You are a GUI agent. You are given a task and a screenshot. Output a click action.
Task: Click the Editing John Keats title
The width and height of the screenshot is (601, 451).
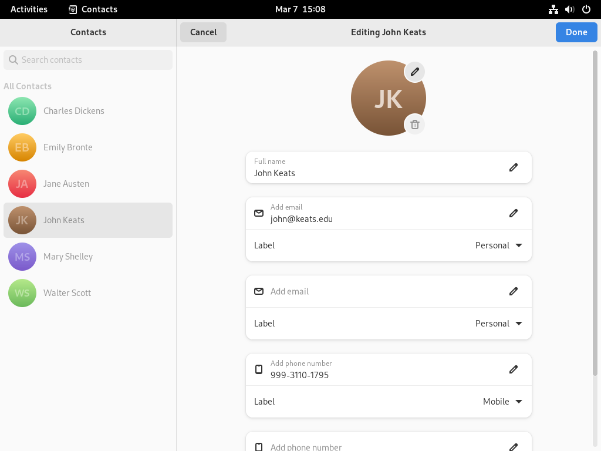[389, 32]
